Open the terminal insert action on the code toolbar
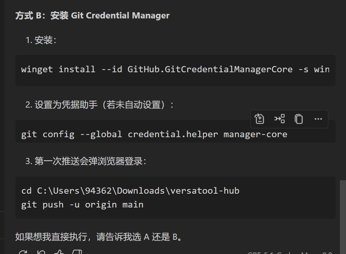This screenshot has width=346, height=254. coord(279,119)
